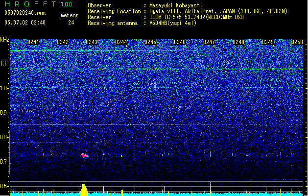Click the 0246 time marker

point(180,42)
